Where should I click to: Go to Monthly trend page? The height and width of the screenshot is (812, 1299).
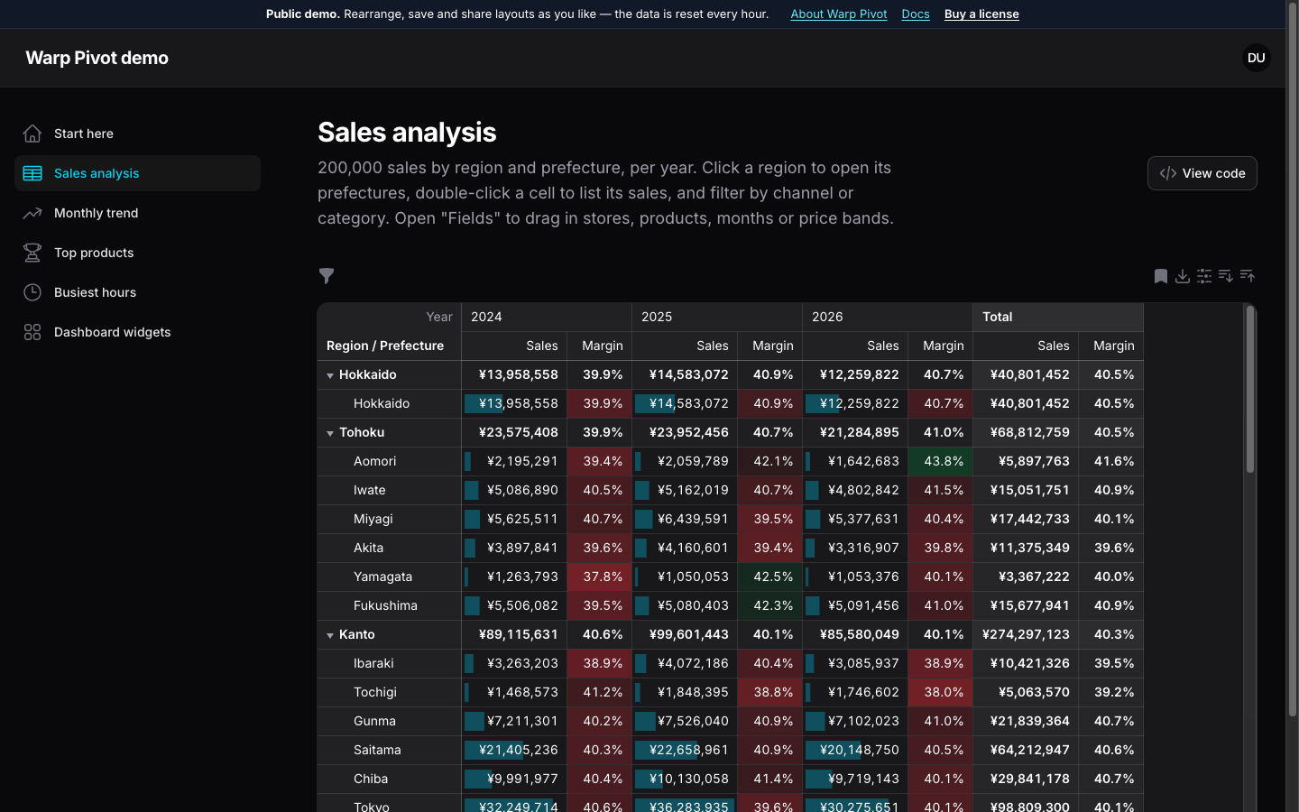point(137,213)
